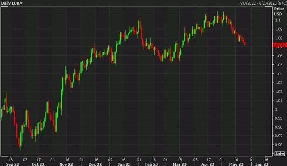The width and height of the screenshot is (287, 166).
Task: Click the 'USD' currency label
Action: pyautogui.click(x=278, y=14)
